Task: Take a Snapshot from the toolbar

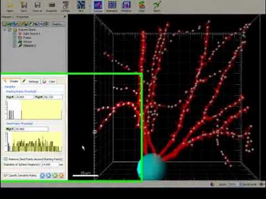Action: pyautogui.click(x=52, y=6)
